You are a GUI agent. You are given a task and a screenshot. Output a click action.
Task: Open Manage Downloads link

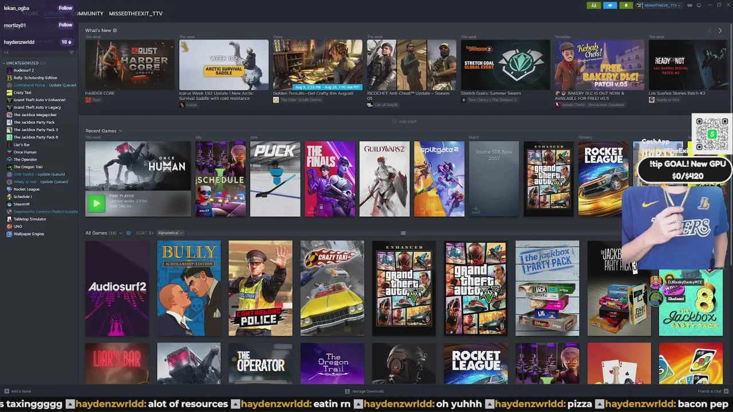click(368, 391)
